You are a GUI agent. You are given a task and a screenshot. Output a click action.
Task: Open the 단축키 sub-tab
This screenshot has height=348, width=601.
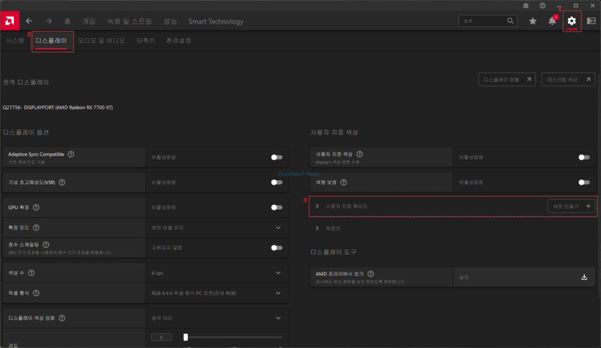point(146,40)
